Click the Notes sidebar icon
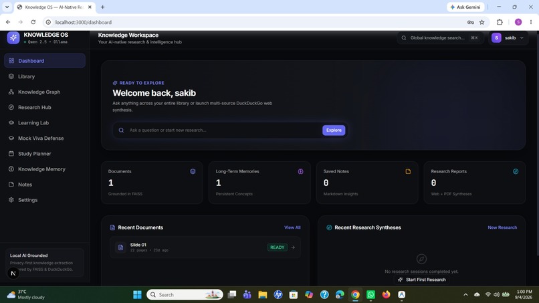Screen dimensions: 539x303 (x=11, y=185)
